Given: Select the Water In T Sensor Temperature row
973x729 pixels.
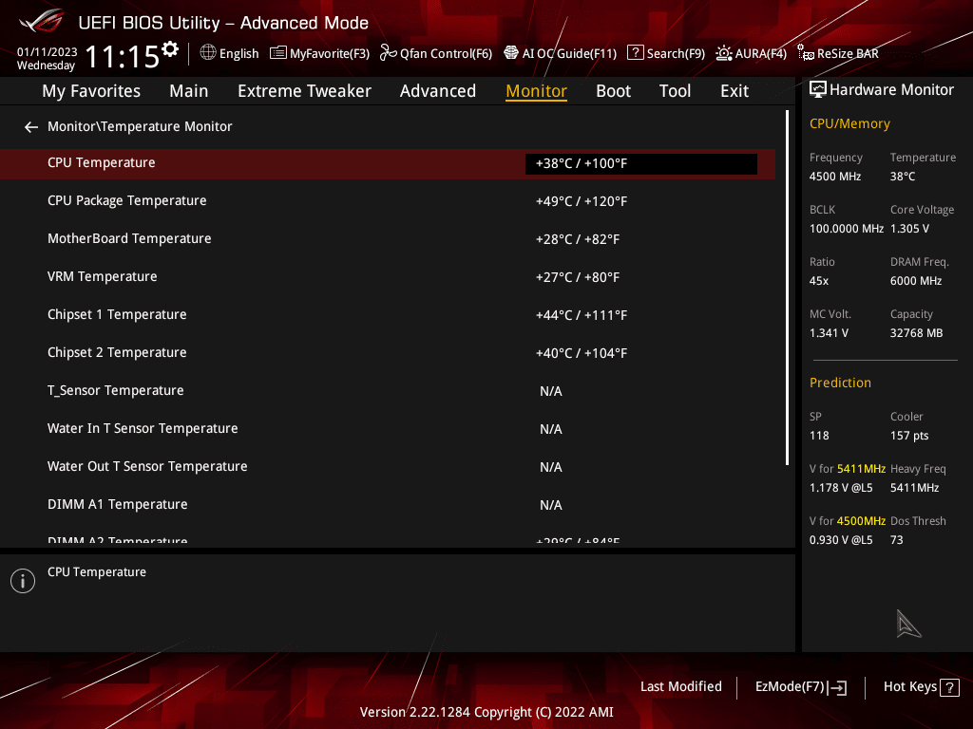Looking at the screenshot, I should pyautogui.click(x=388, y=429).
